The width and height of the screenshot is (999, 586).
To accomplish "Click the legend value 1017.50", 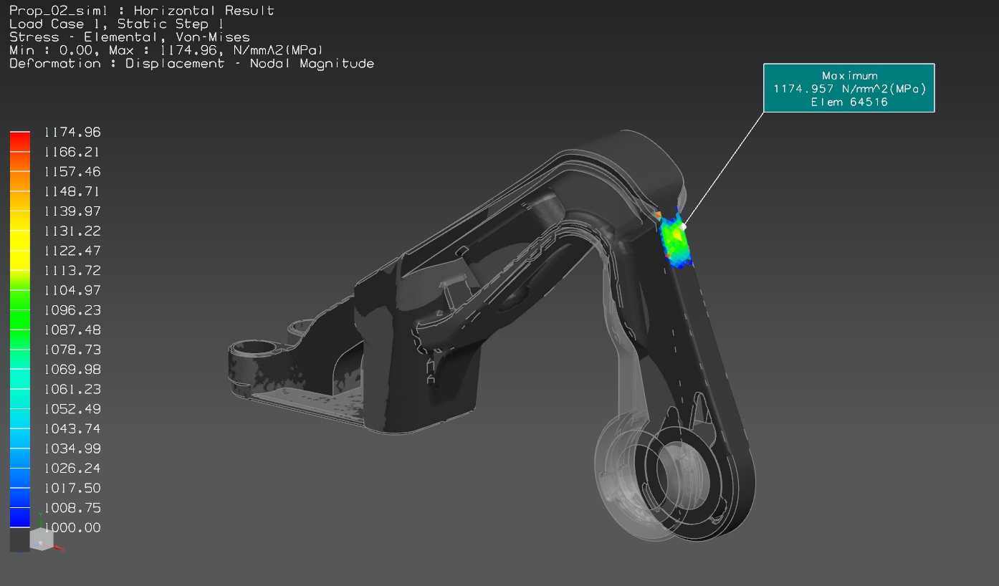I will point(72,488).
